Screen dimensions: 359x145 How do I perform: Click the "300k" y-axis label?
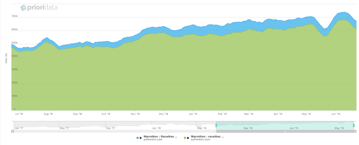click(15, 69)
